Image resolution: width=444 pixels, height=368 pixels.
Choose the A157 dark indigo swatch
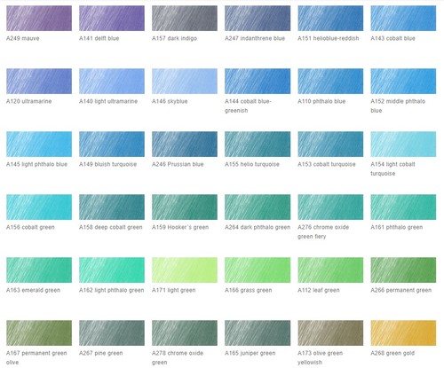[185, 18]
